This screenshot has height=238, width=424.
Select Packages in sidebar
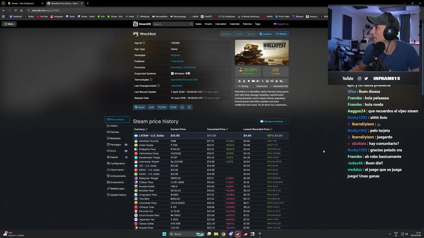[x=117, y=144]
